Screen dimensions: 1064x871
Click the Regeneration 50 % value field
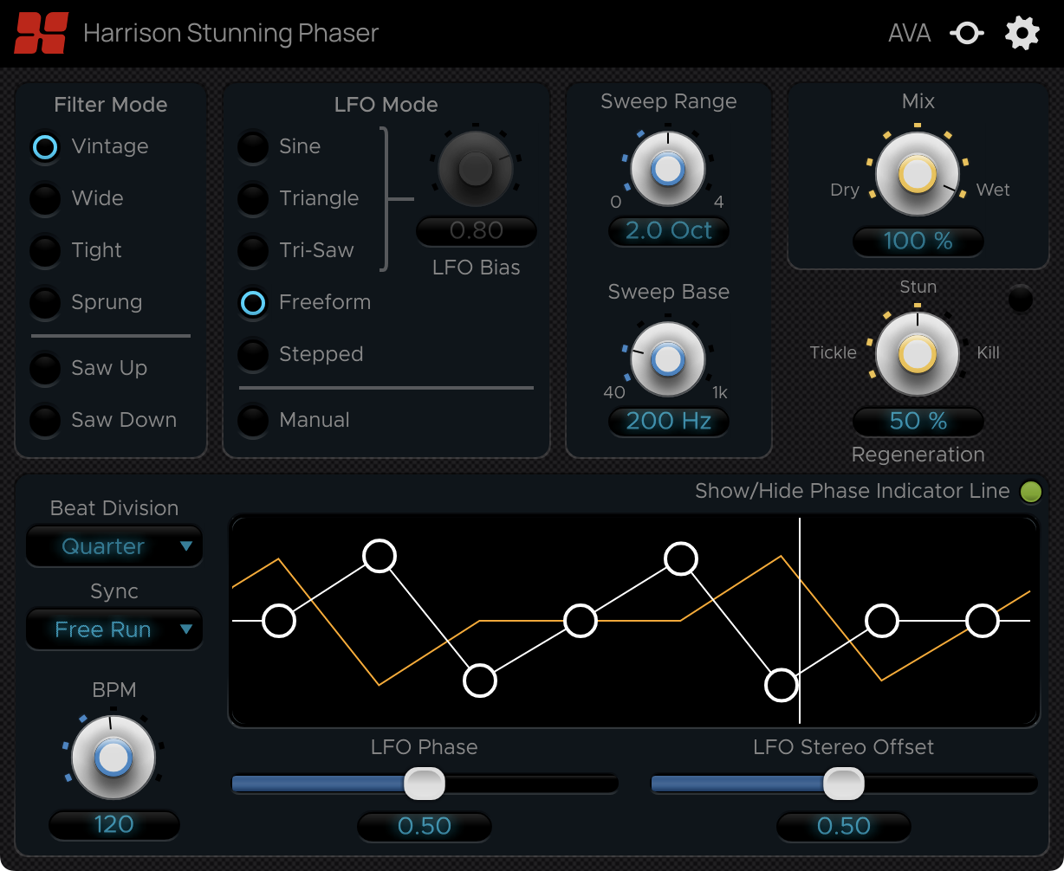(x=918, y=422)
